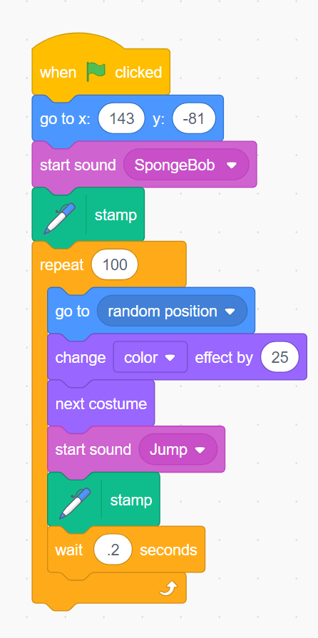The width and height of the screenshot is (318, 638).
Task: Click the repeat count field showing 100
Action: (x=115, y=265)
